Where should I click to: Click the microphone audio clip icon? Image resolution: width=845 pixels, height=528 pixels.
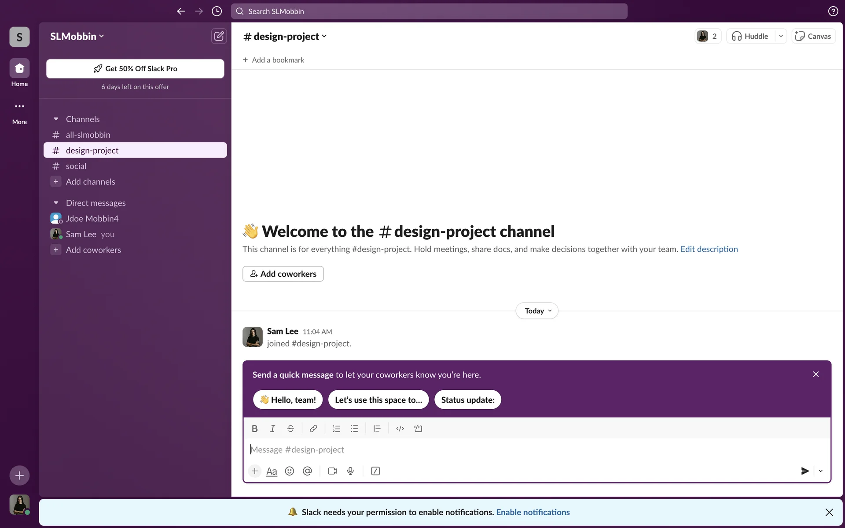point(350,471)
